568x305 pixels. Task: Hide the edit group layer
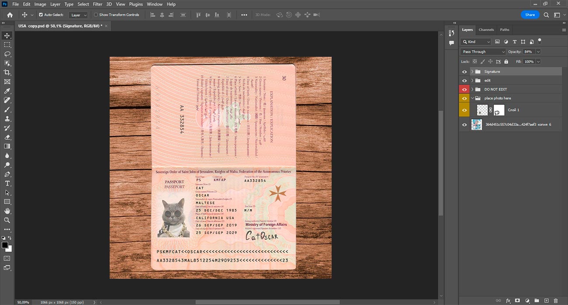coord(464,80)
